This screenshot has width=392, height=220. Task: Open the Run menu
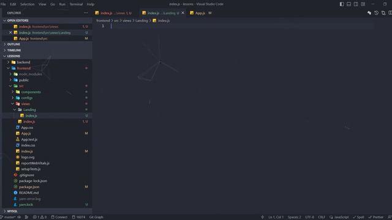click(x=62, y=4)
